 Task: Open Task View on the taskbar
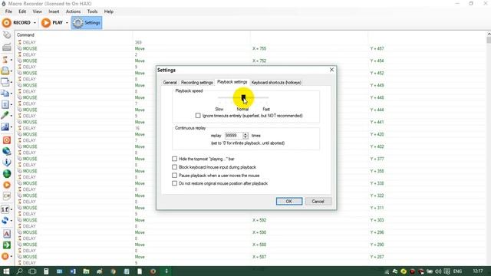32,271
